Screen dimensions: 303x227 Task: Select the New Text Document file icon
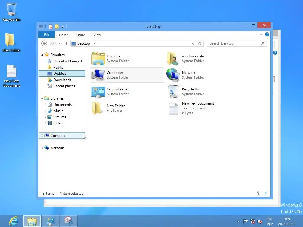tap(173, 109)
